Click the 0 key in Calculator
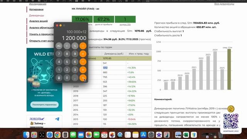247x139 pixels. click(67, 78)
